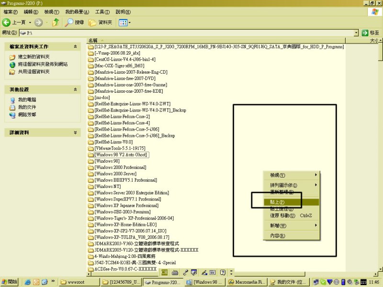This screenshot has width=383, height=287.
Task: Click the 共用這個資料夾 sharing icon
Action: (12, 72)
